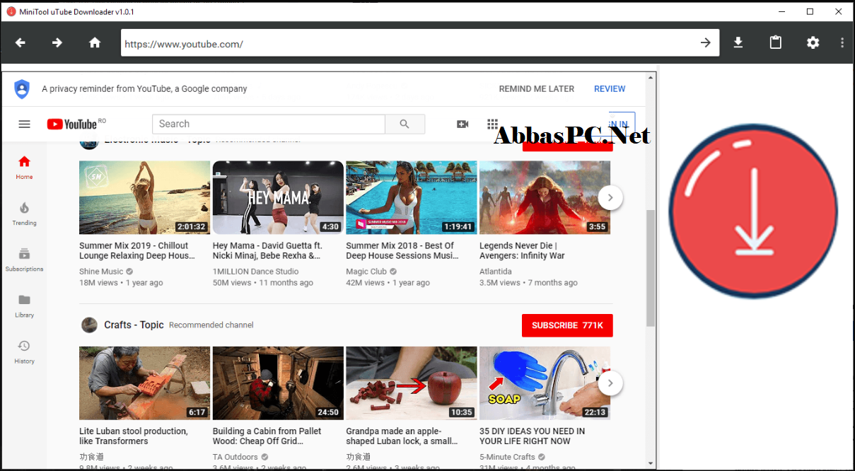The width and height of the screenshot is (855, 471).
Task: Open Legends Never Die video thumbnail
Action: [545, 197]
